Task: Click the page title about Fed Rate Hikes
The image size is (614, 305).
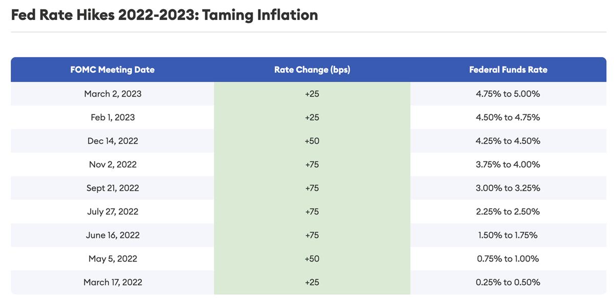Action: pos(164,15)
